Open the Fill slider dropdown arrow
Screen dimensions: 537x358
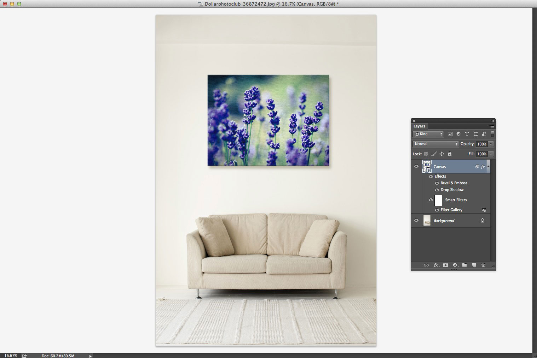tap(491, 154)
